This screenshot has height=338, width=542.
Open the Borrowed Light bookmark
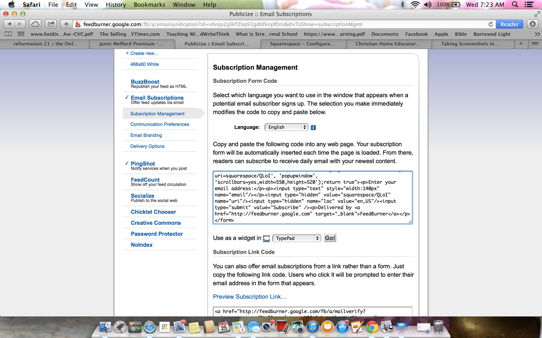(x=492, y=34)
